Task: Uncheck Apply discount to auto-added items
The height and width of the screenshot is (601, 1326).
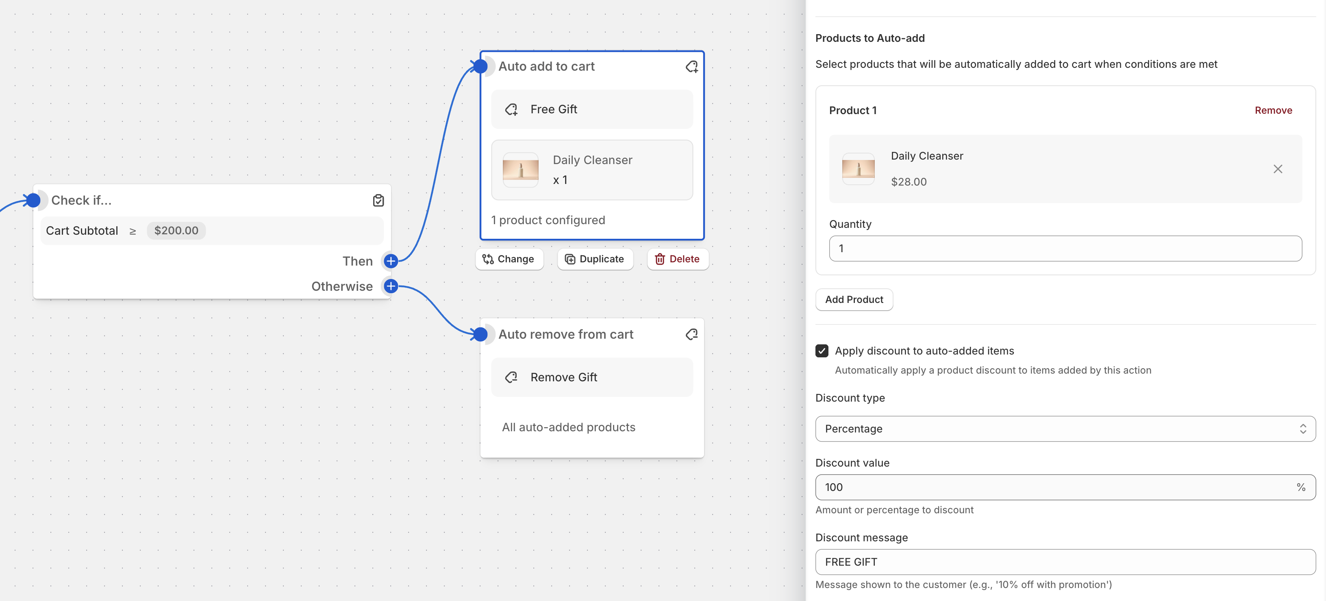Action: point(822,350)
